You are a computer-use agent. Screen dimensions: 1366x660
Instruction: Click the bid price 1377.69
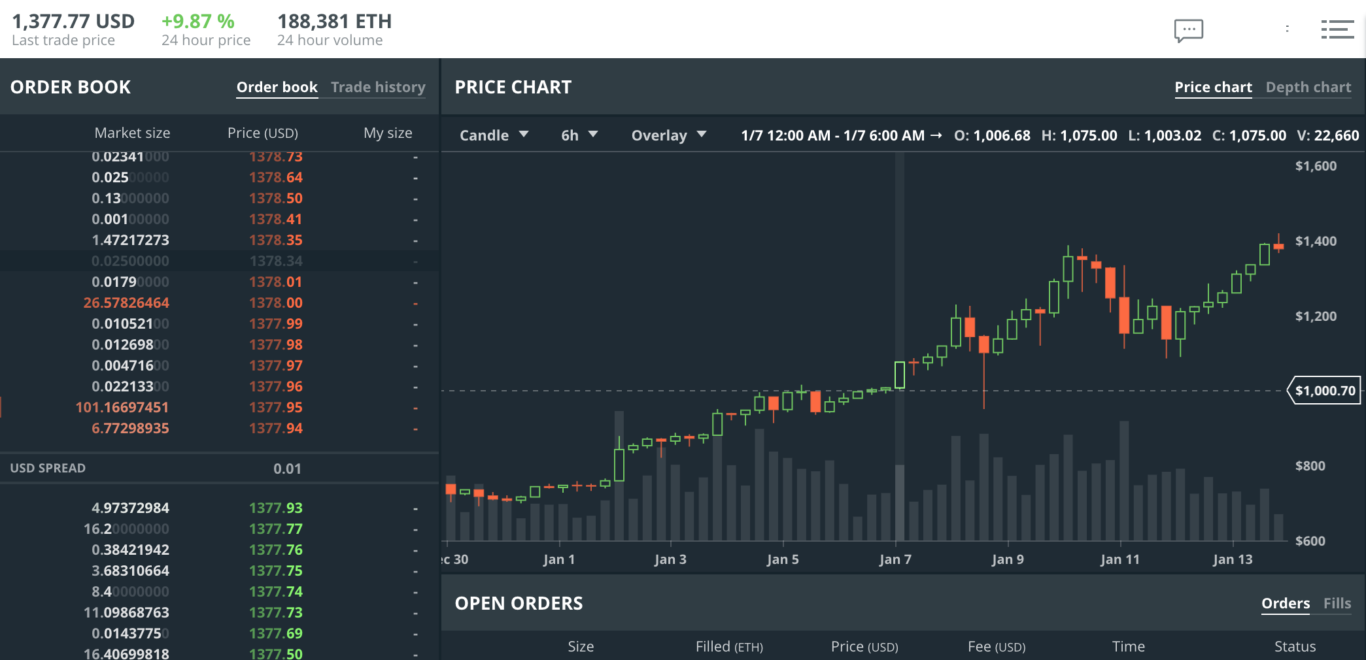point(276,633)
